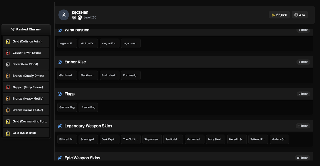Click the Ember Rise box icon
The height and width of the screenshot is (166, 320).
tap(59, 62)
